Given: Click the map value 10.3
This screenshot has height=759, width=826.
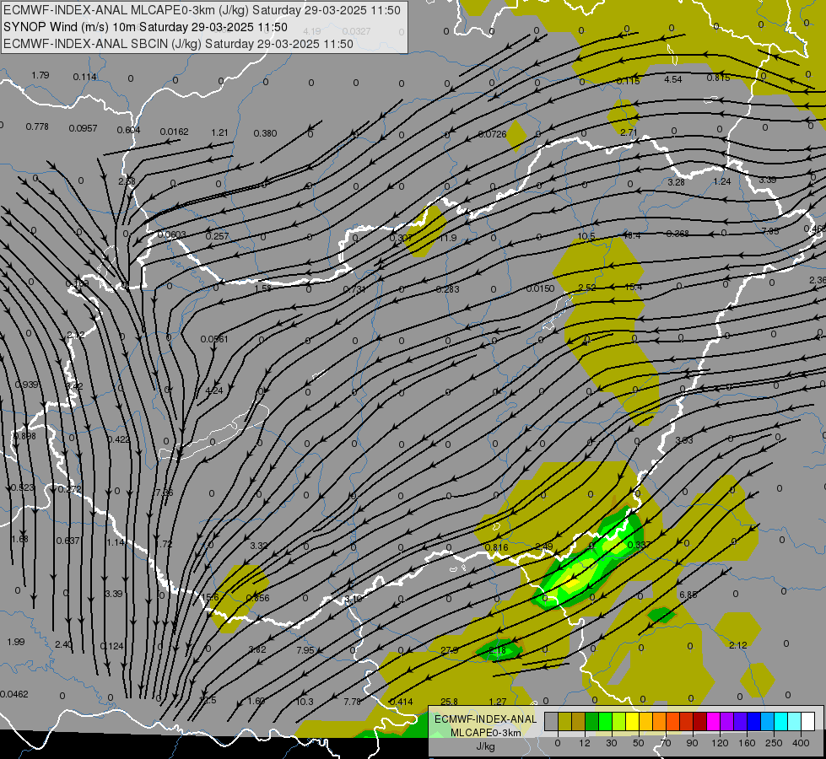Looking at the screenshot, I should (x=305, y=702).
